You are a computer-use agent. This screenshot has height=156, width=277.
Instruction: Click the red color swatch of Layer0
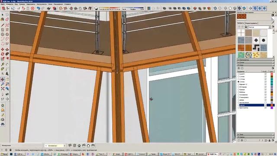pos(272,74)
